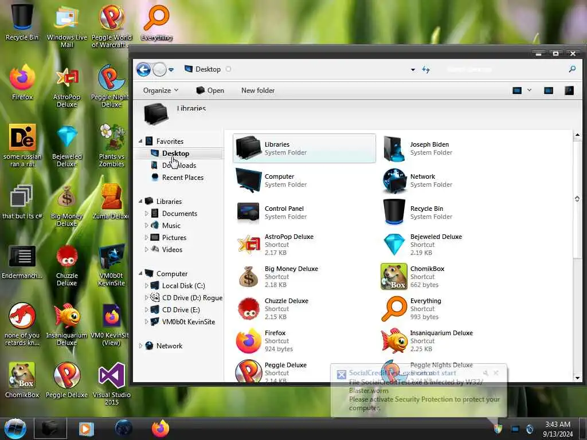Open the Recycle Bin desktop icon
This screenshot has width=587, height=440.
pyautogui.click(x=22, y=22)
